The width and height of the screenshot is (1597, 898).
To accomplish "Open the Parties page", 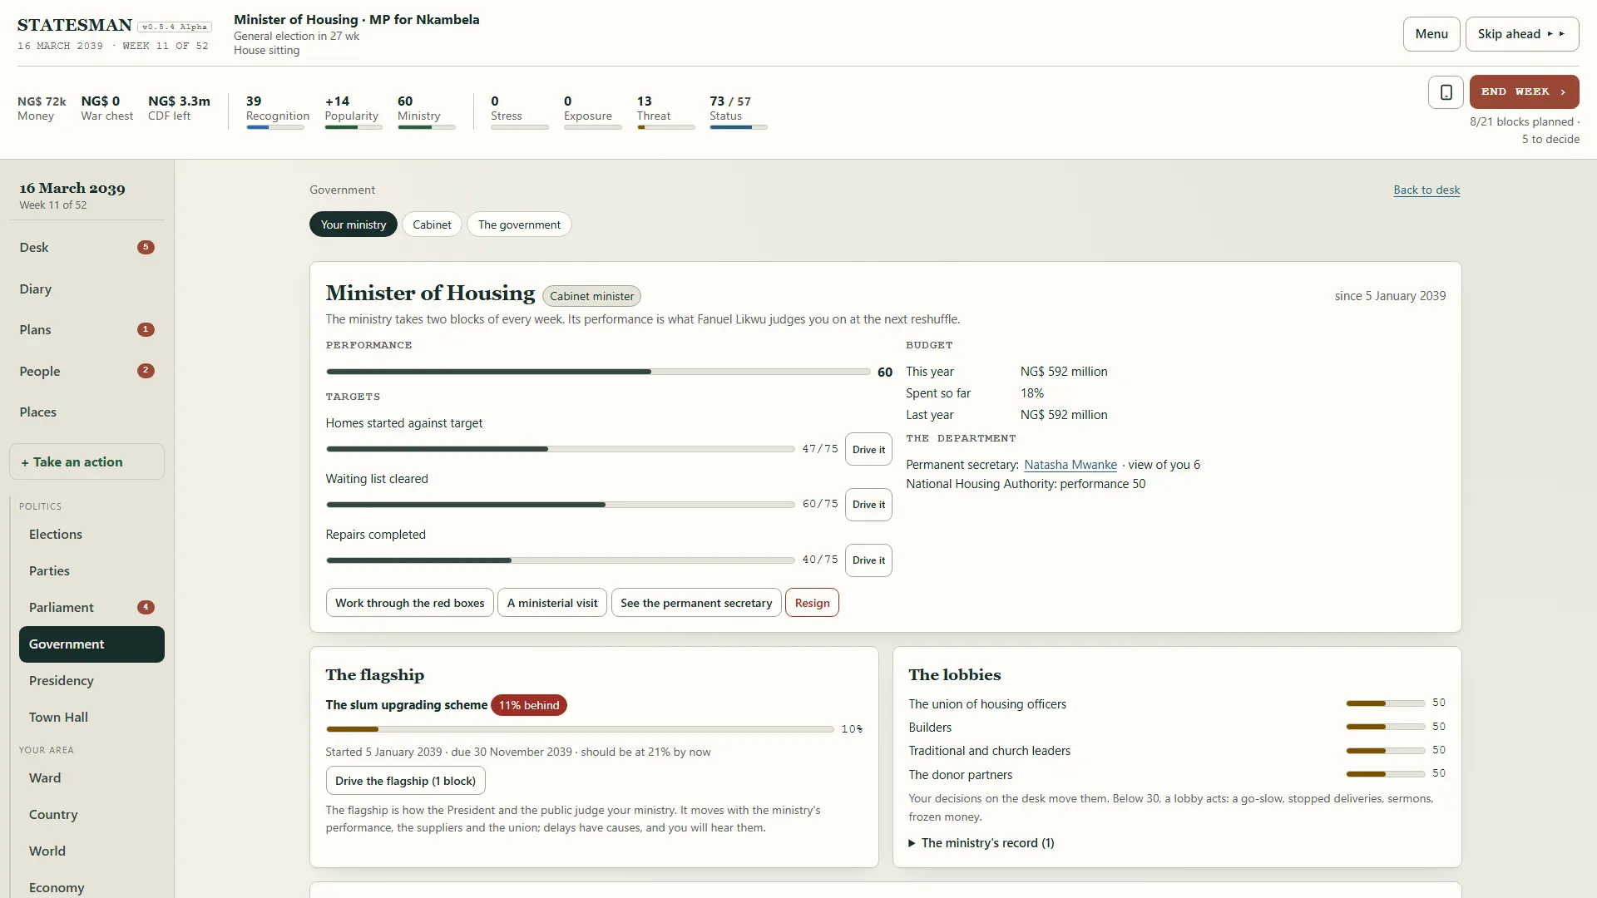I will [x=91, y=570].
